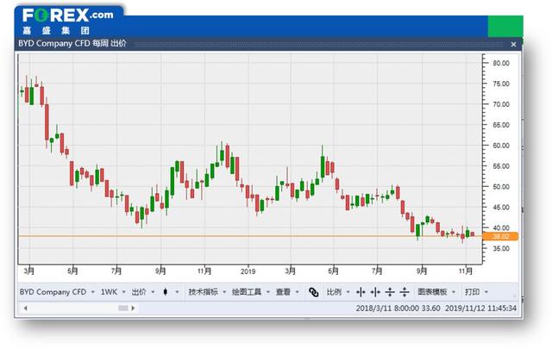This screenshot has height=348, width=552.
Task: Click the horizontal expand chart icon
Action: pos(361,292)
